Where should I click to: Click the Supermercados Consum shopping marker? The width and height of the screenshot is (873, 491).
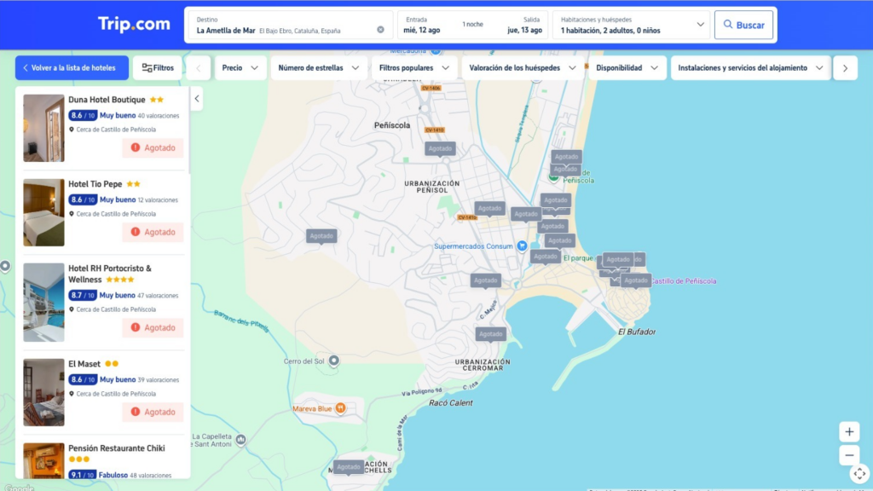pyautogui.click(x=522, y=246)
